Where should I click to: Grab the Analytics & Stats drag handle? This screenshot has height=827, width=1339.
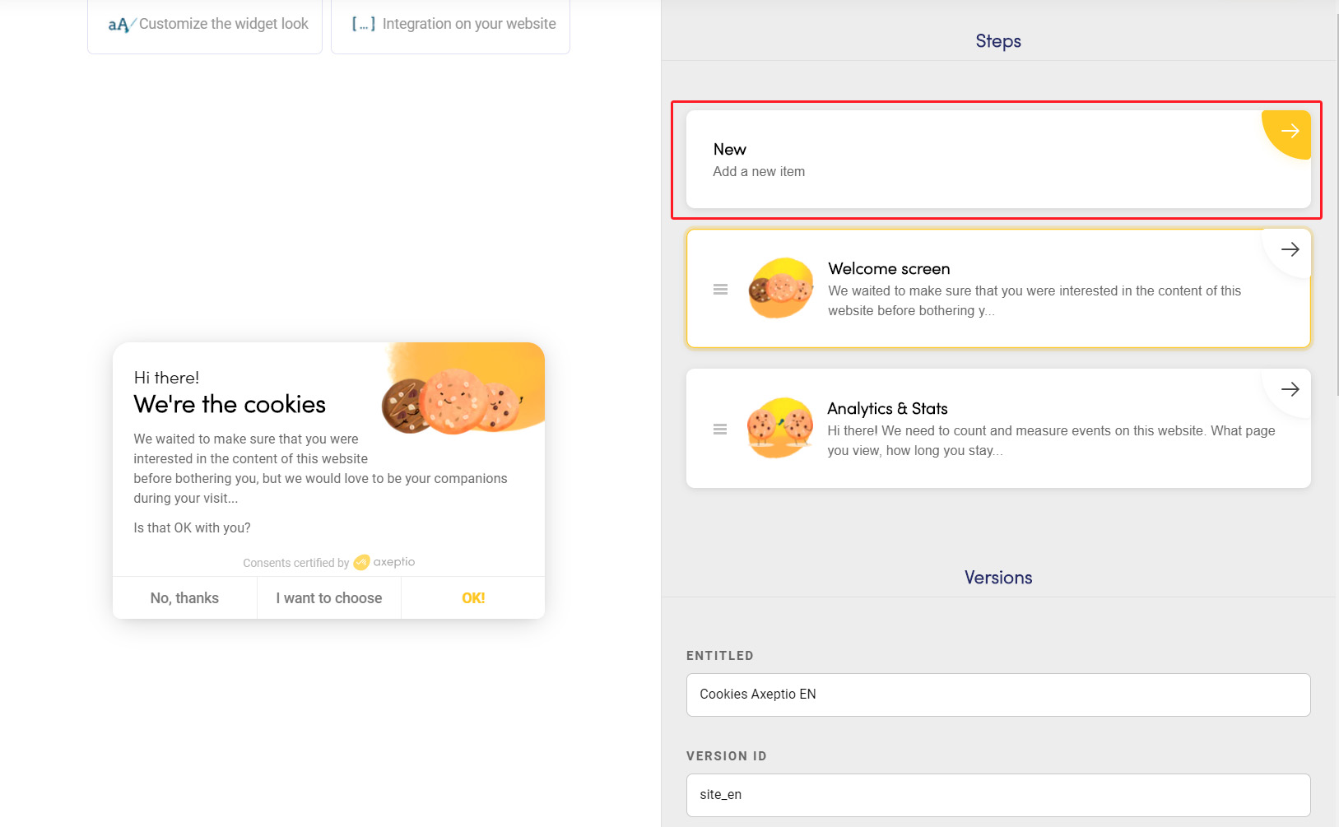(720, 430)
